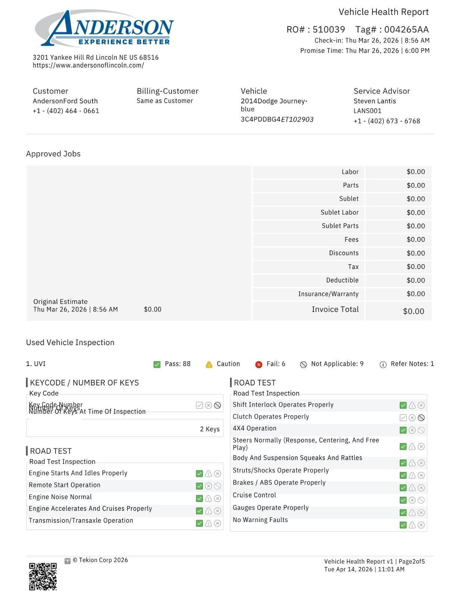The height and width of the screenshot is (597, 461).
Task: Click the 'Tag# : 004265AA' text
Action: 392,29
